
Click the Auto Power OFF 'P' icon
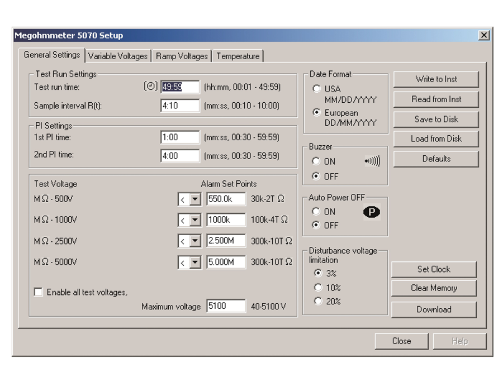pos(372,212)
